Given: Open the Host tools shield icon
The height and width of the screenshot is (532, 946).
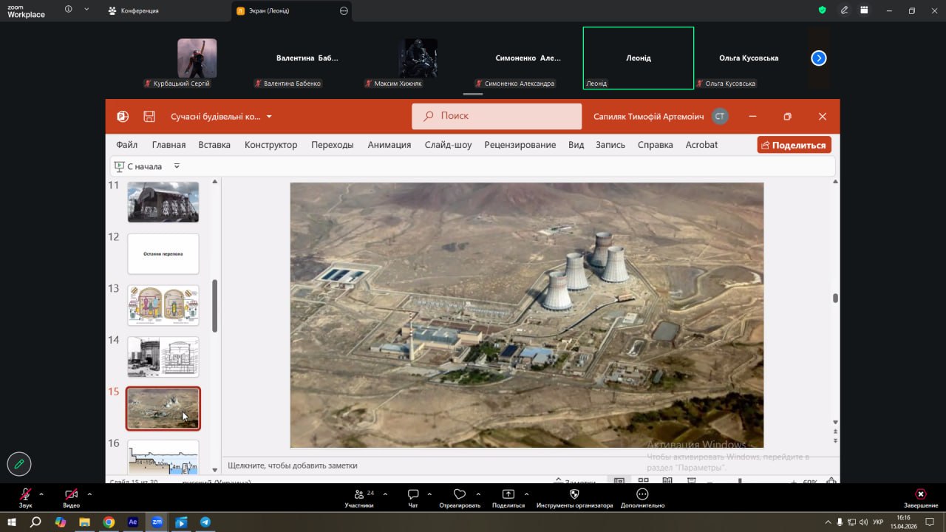Looking at the screenshot, I should [574, 494].
